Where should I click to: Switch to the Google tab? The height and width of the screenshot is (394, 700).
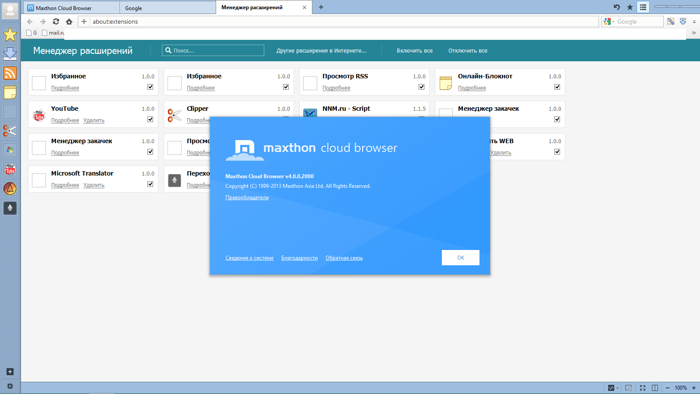[x=168, y=8]
